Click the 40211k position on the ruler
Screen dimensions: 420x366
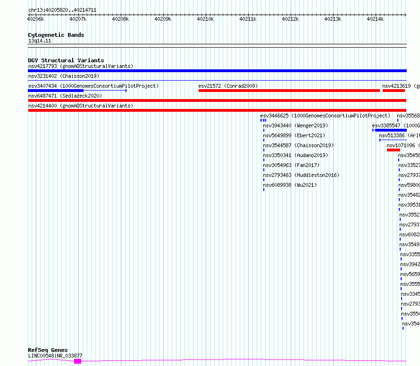pos(248,19)
